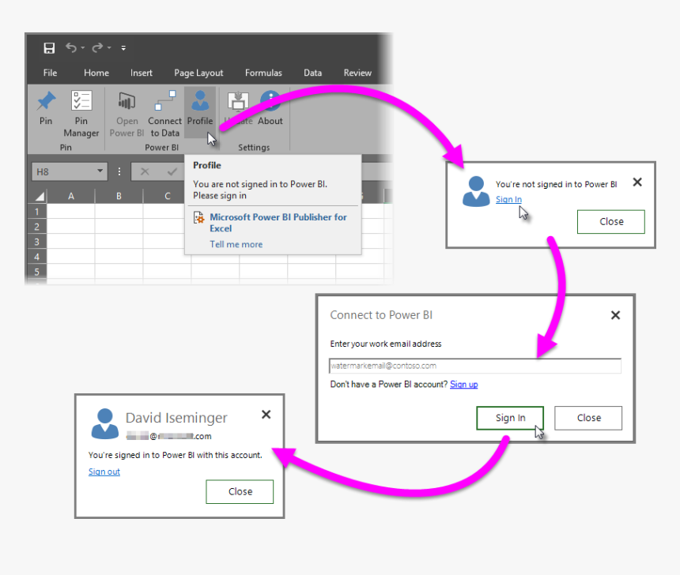Select column C header
Viewport: 680px width, 575px height.
[167, 197]
